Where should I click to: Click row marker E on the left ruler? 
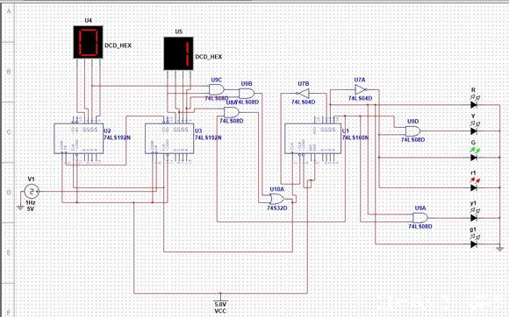[9, 252]
